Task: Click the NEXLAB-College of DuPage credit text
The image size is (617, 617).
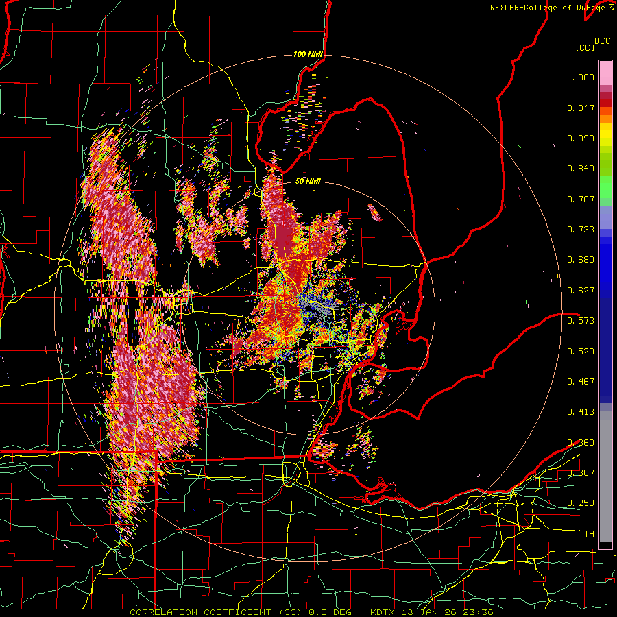Action: pyautogui.click(x=548, y=8)
